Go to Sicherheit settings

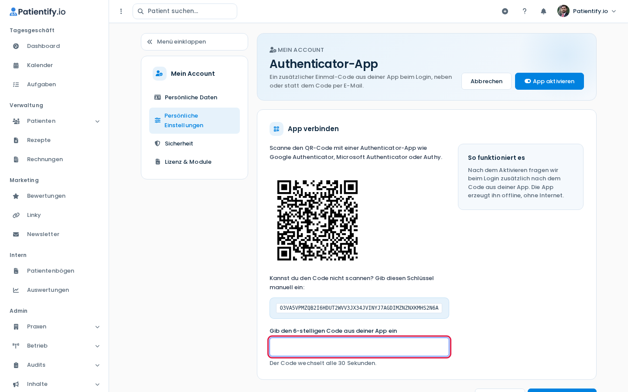[x=195, y=144]
